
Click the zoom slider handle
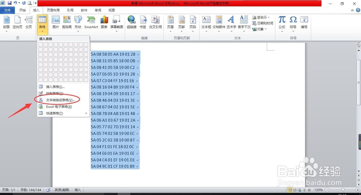(x=343, y=190)
